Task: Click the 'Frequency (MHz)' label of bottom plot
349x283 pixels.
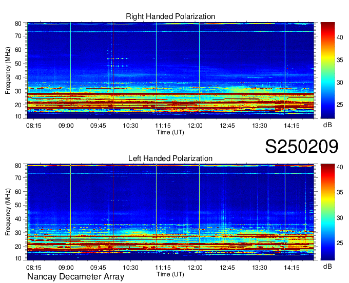Action: pyautogui.click(x=8, y=212)
